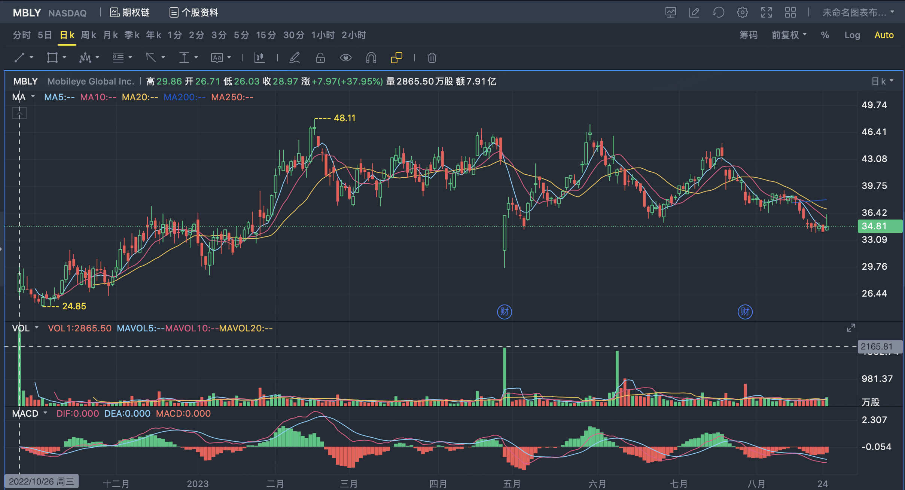Select the Fibonacci levels tool
The width and height of the screenshot is (905, 490).
click(x=118, y=58)
